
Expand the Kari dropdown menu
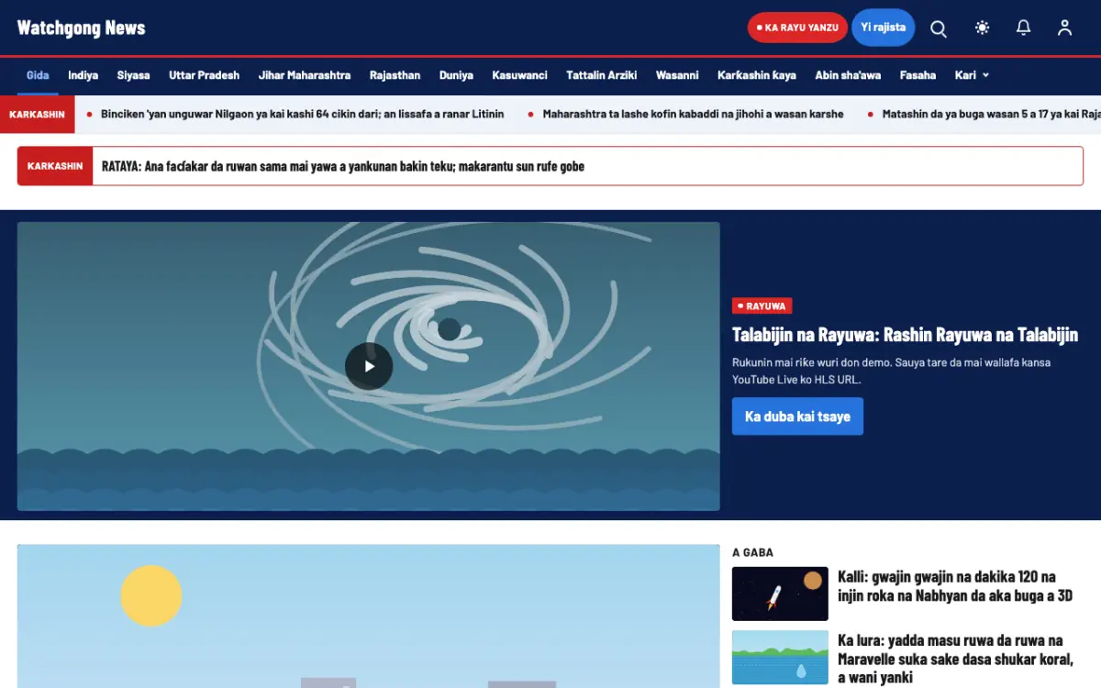tap(972, 75)
